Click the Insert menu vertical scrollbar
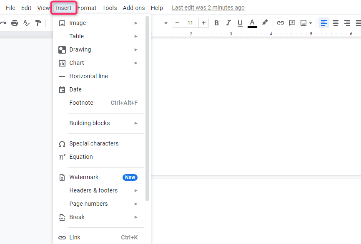 tap(147, 108)
